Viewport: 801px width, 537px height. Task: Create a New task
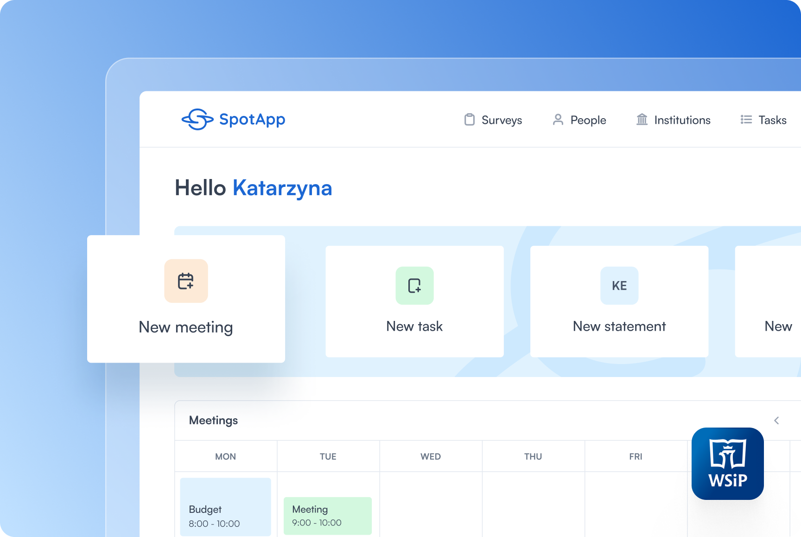point(414,301)
